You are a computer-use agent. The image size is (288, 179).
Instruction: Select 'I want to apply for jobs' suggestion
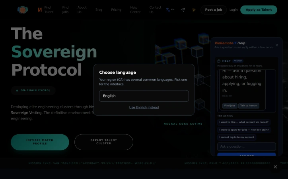(x=244, y=129)
